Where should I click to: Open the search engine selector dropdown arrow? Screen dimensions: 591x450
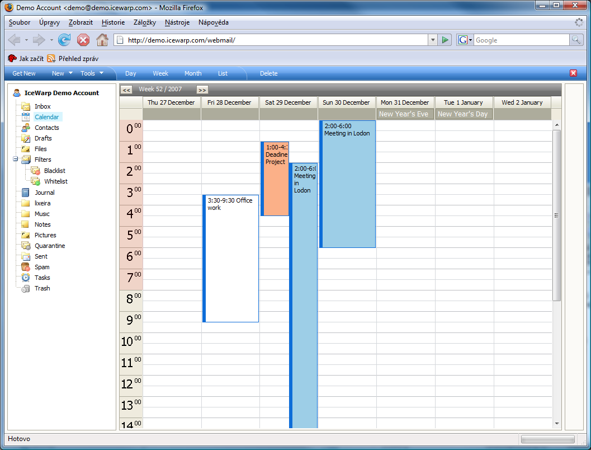[x=470, y=40]
